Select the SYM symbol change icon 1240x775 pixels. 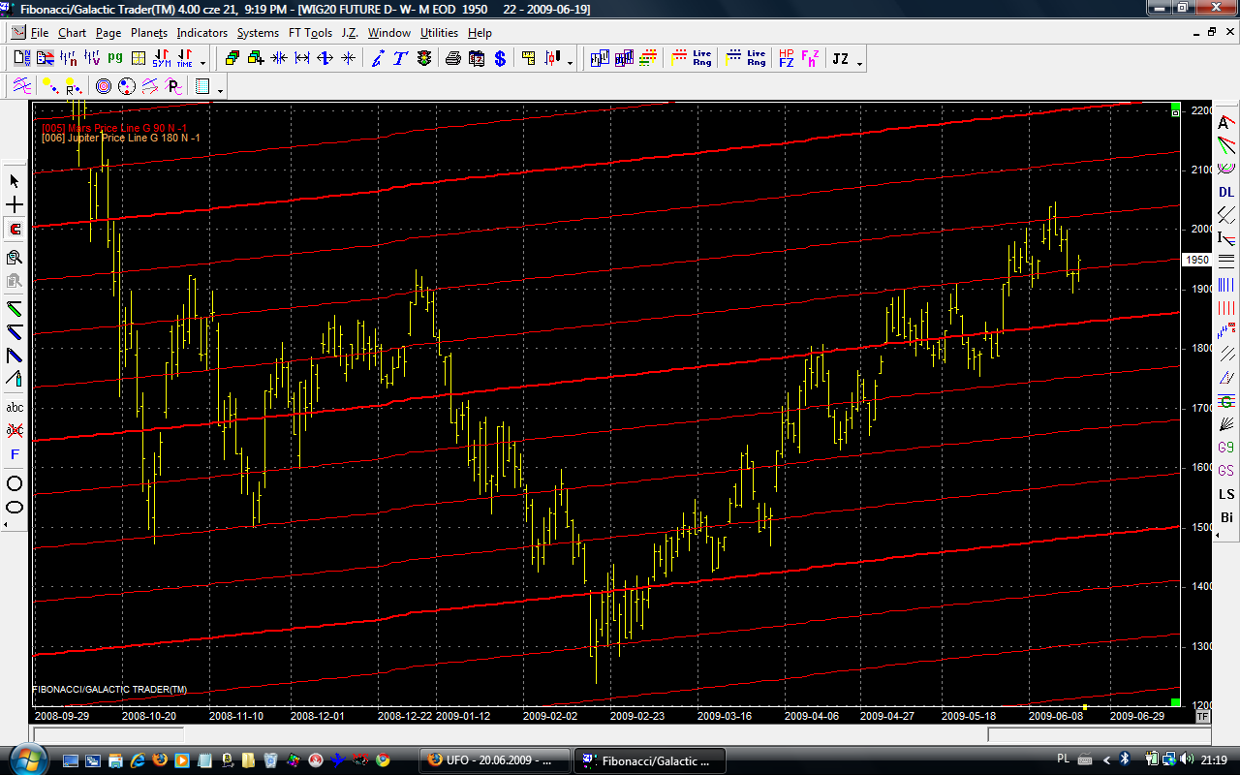[x=161, y=59]
